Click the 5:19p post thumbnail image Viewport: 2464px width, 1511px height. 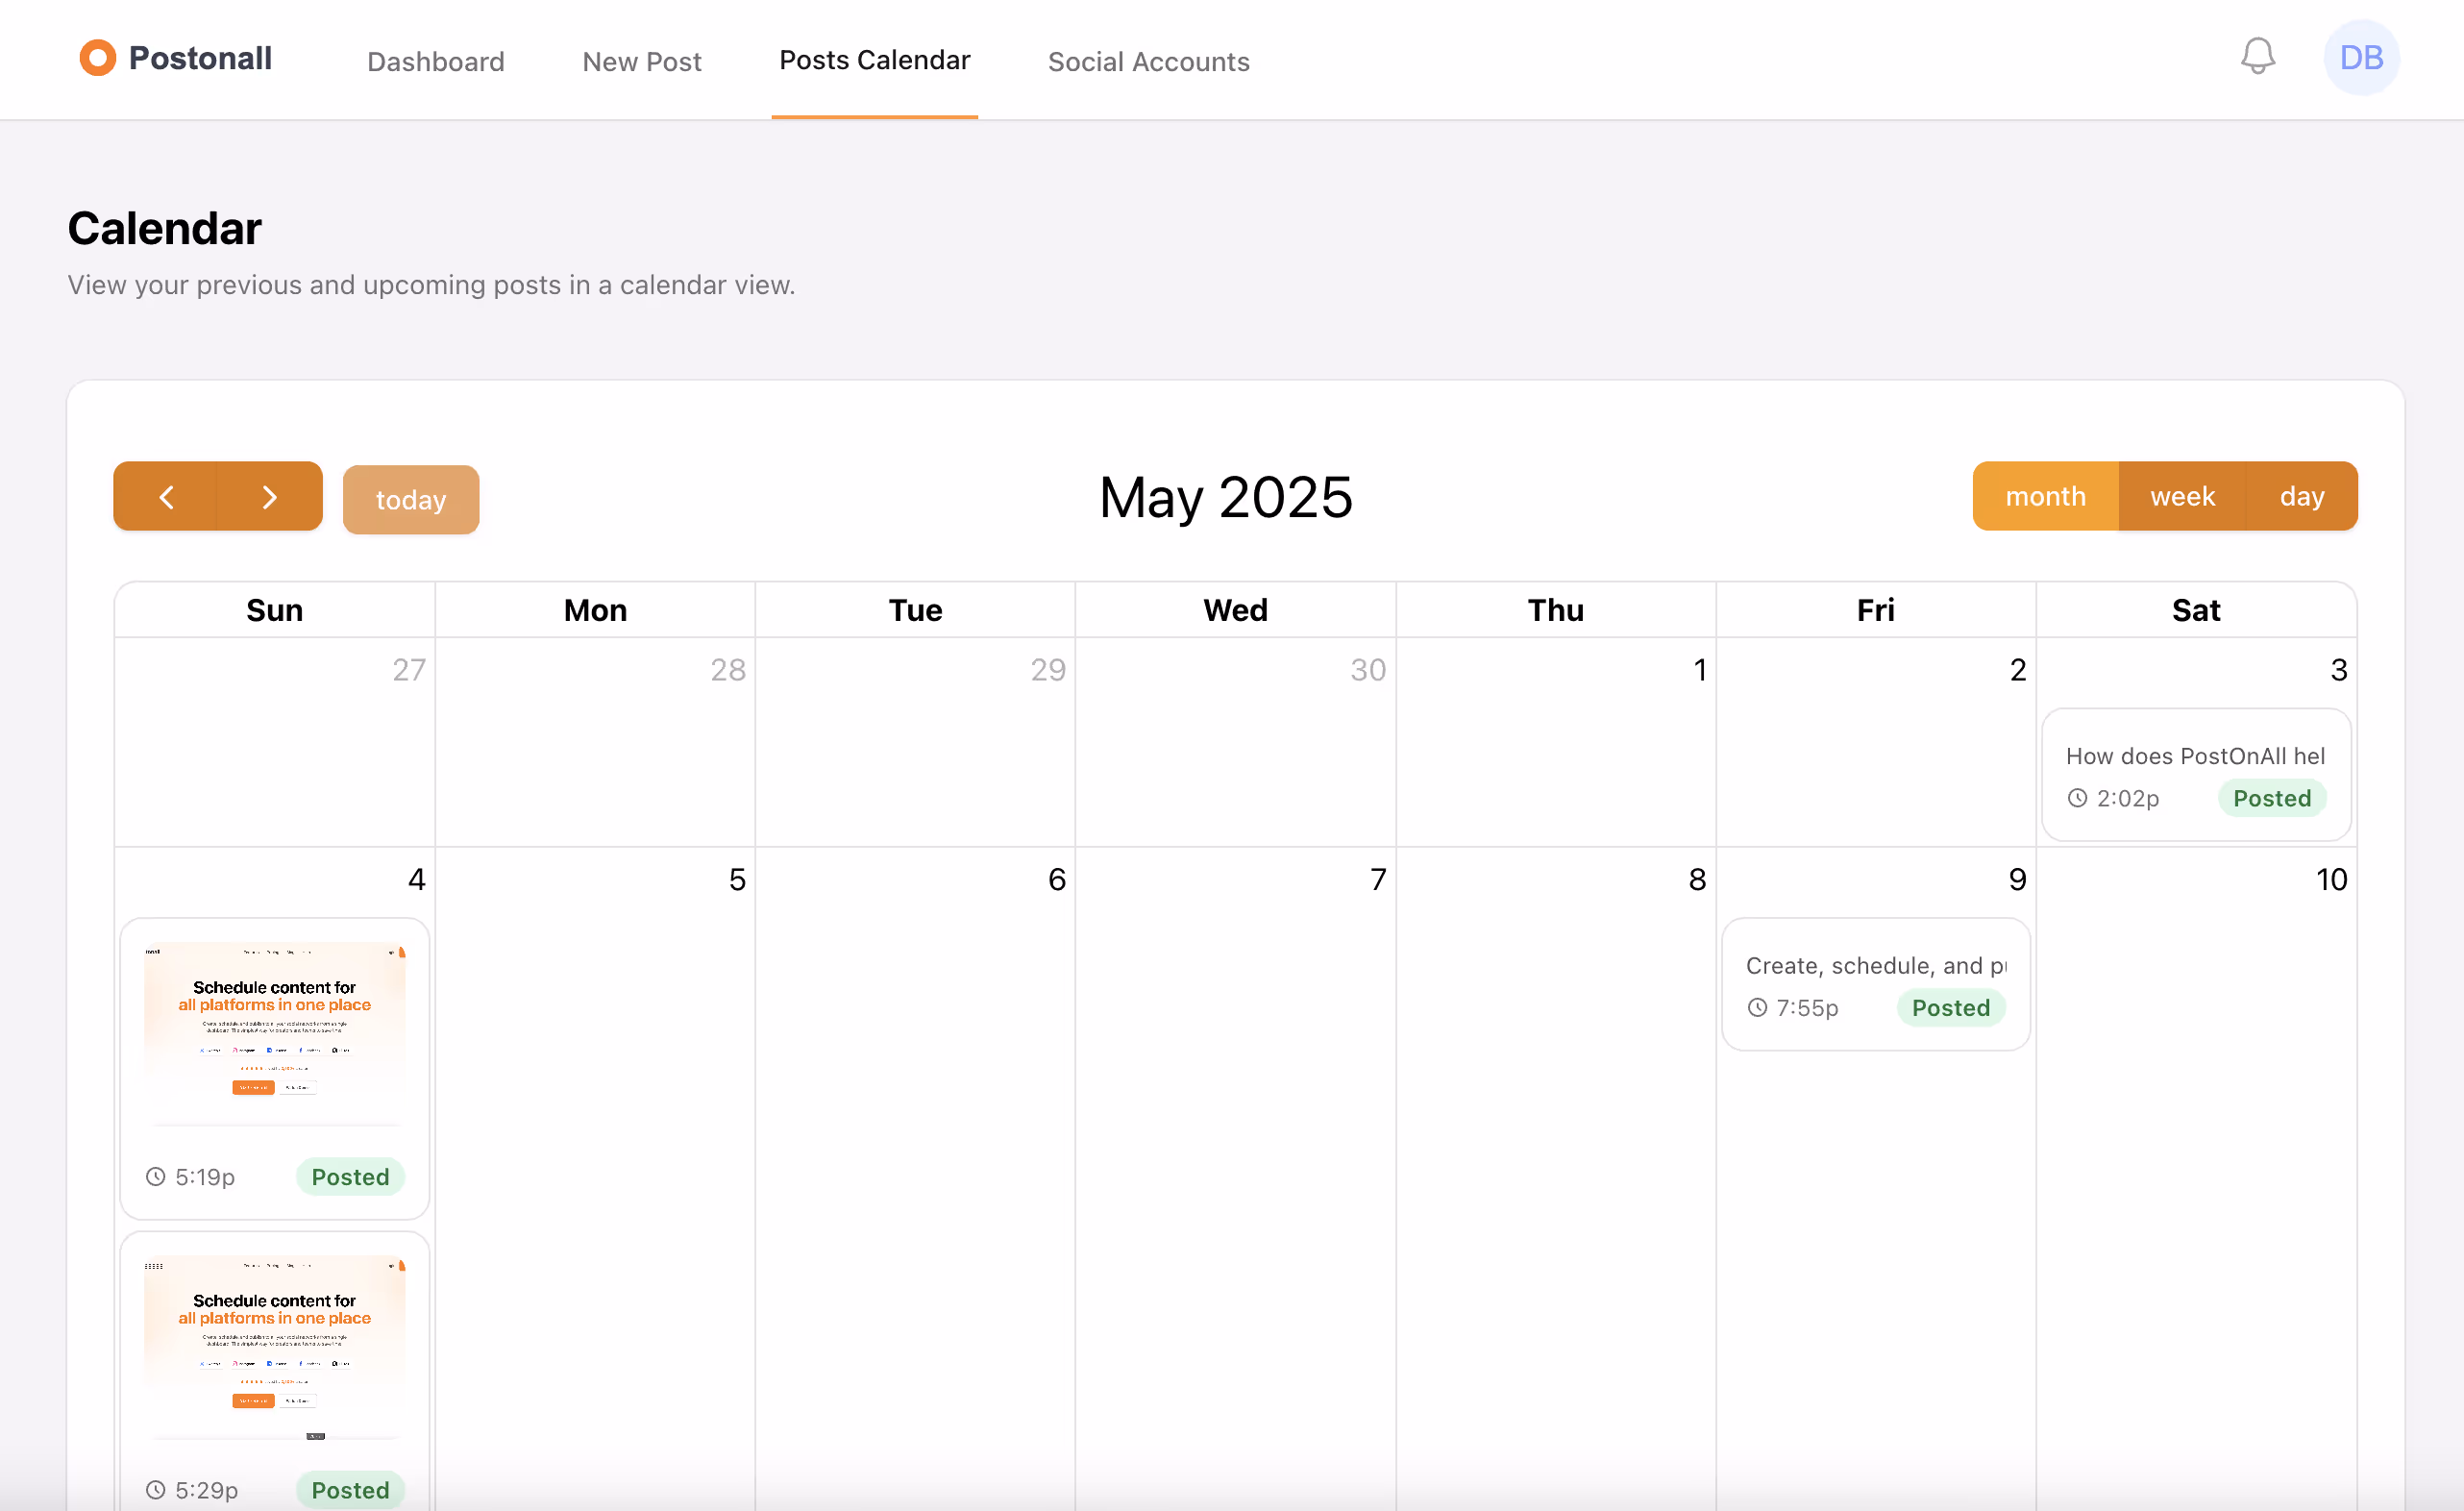coord(275,1032)
